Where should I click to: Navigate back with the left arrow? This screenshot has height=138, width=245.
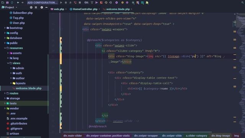pyautogui.click(x=18, y=3)
